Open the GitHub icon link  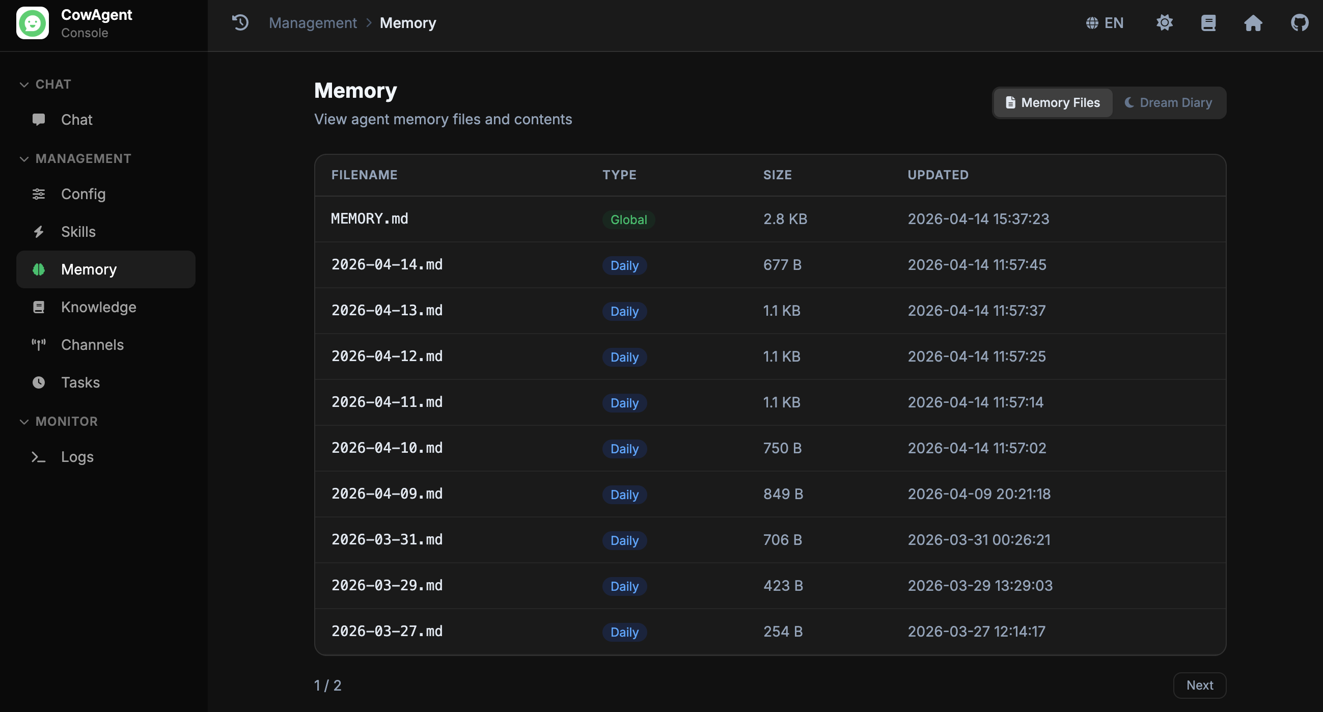(x=1299, y=22)
